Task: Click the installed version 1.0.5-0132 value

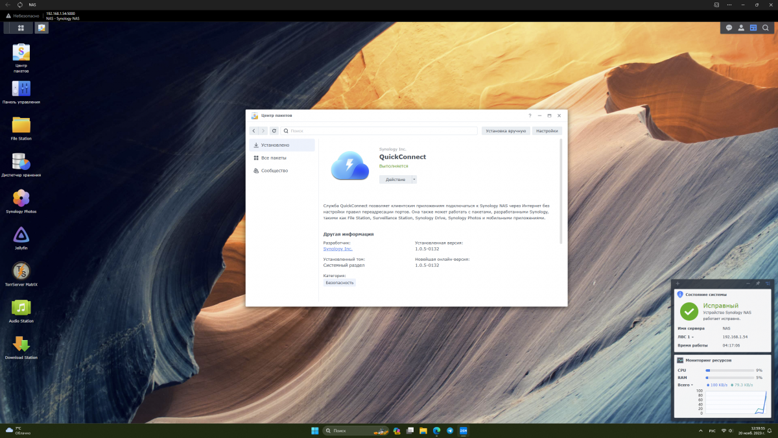Action: tap(427, 249)
